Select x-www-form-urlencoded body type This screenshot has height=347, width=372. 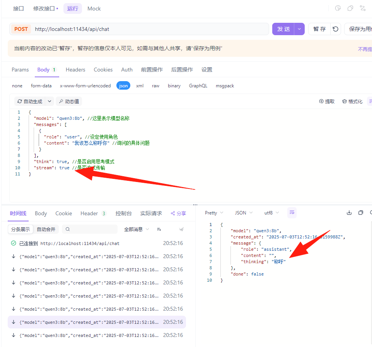[x=85, y=86]
